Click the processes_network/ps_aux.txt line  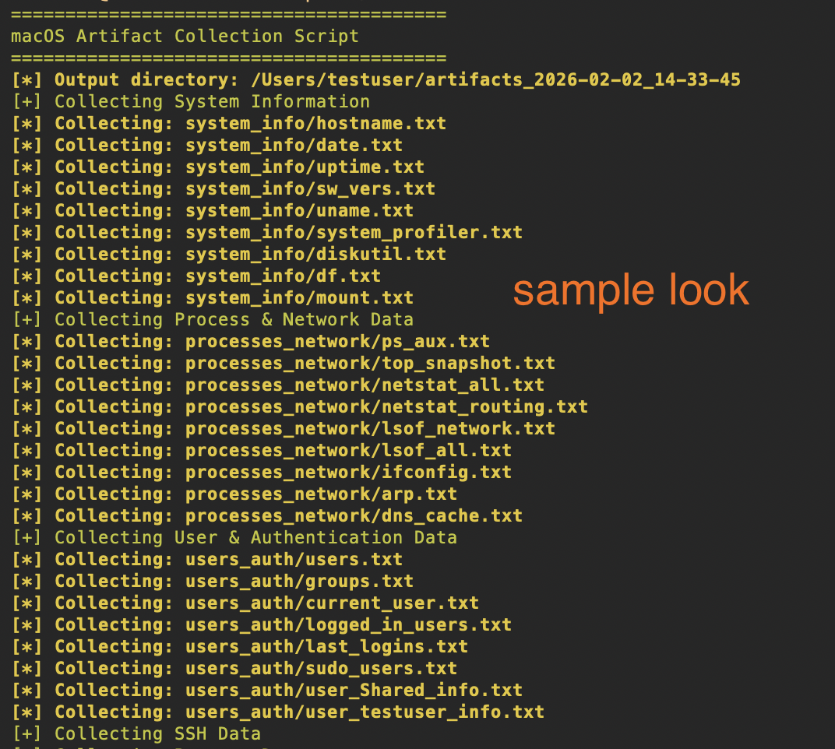(x=337, y=342)
